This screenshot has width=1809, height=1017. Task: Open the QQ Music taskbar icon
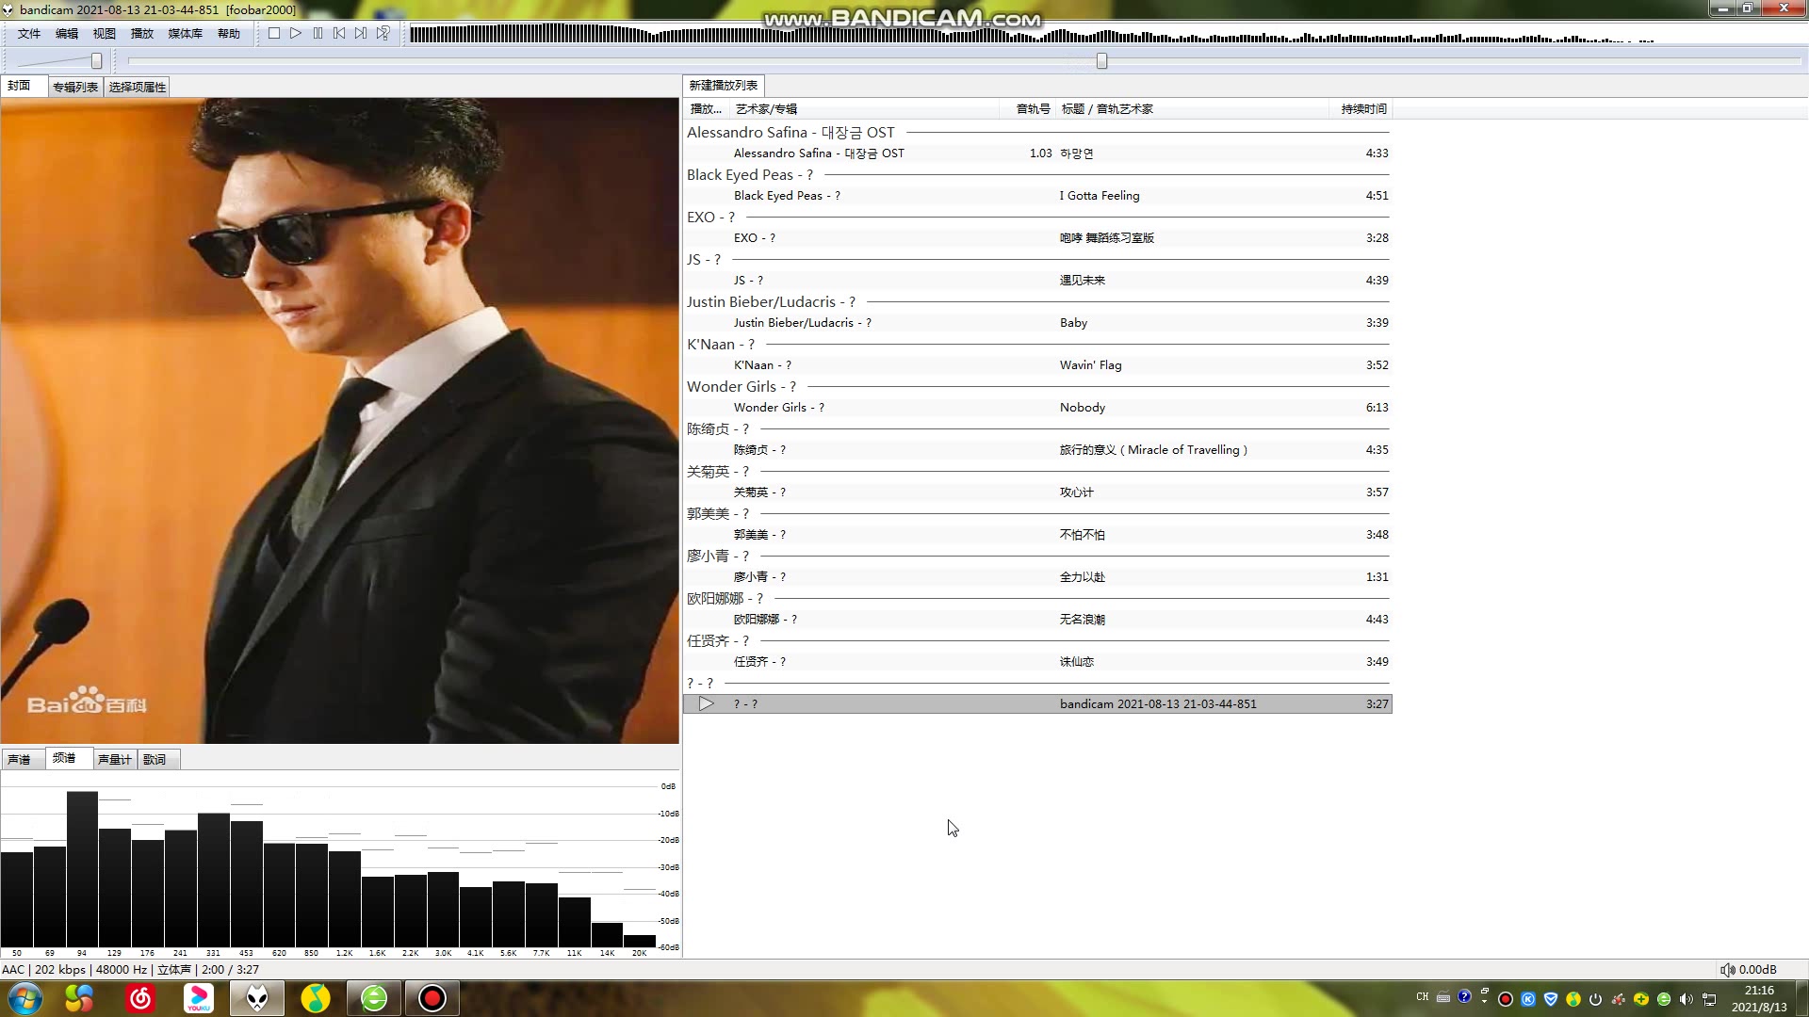[x=316, y=998]
